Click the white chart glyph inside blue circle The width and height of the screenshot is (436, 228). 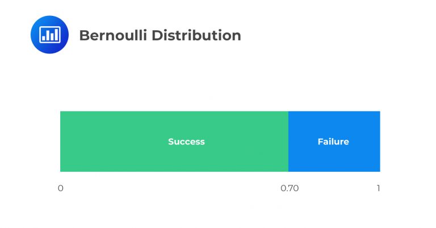point(49,35)
